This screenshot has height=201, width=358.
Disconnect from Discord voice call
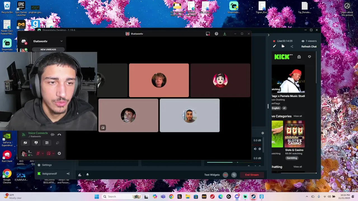click(59, 135)
